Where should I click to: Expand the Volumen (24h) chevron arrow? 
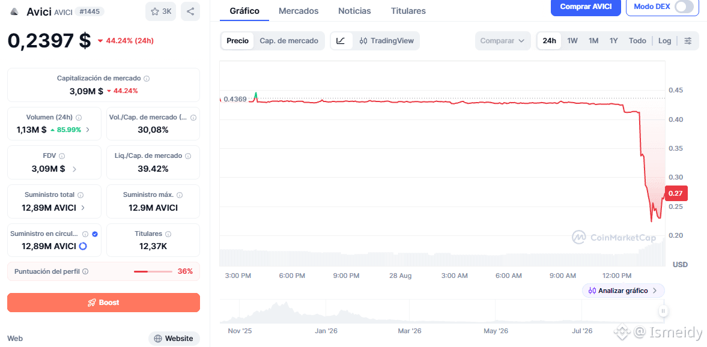pos(88,130)
